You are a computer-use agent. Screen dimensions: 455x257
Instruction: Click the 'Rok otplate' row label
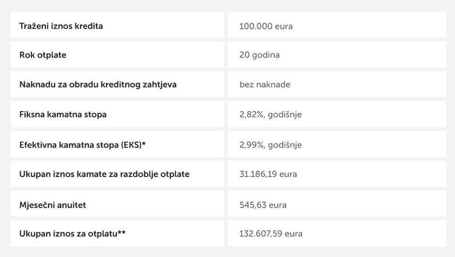click(x=43, y=55)
